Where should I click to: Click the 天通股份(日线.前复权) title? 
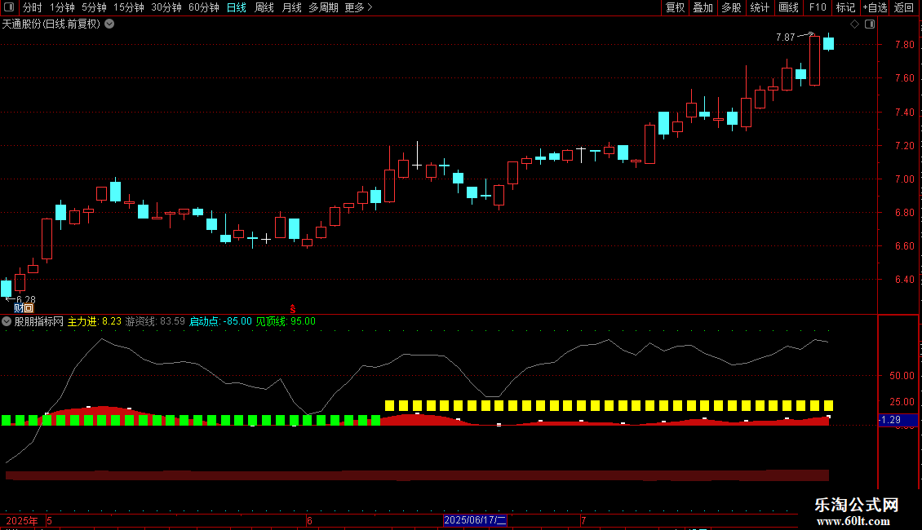(x=51, y=24)
